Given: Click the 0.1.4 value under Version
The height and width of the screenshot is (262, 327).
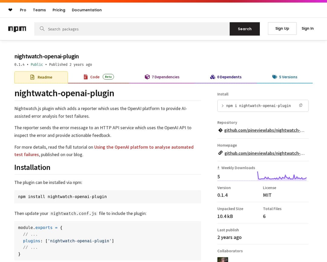Looking at the screenshot, I should click(223, 195).
